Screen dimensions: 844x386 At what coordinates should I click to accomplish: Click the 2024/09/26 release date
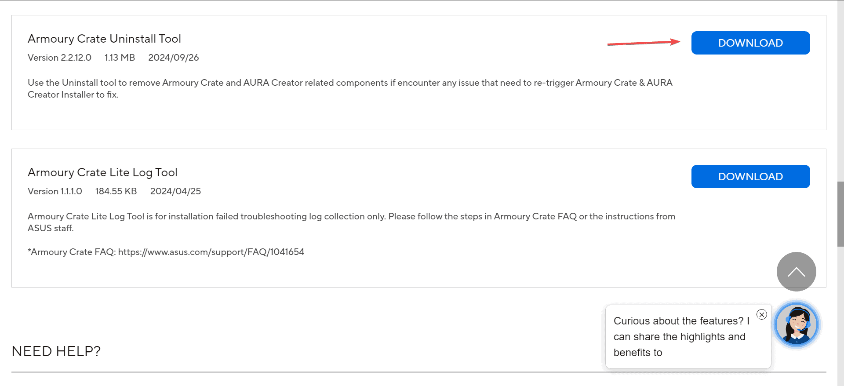click(x=174, y=58)
